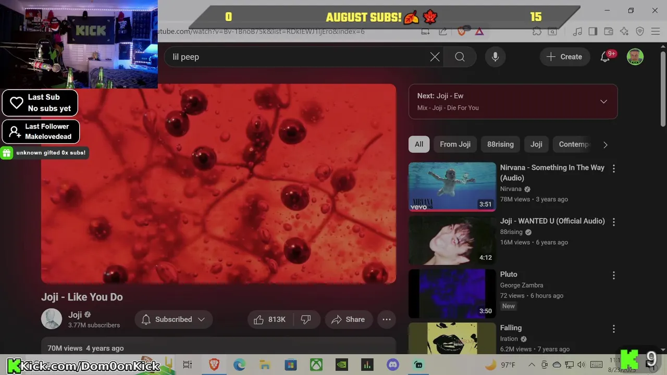This screenshot has height=375, width=667.
Task: Open Xbox app in taskbar
Action: point(316,365)
